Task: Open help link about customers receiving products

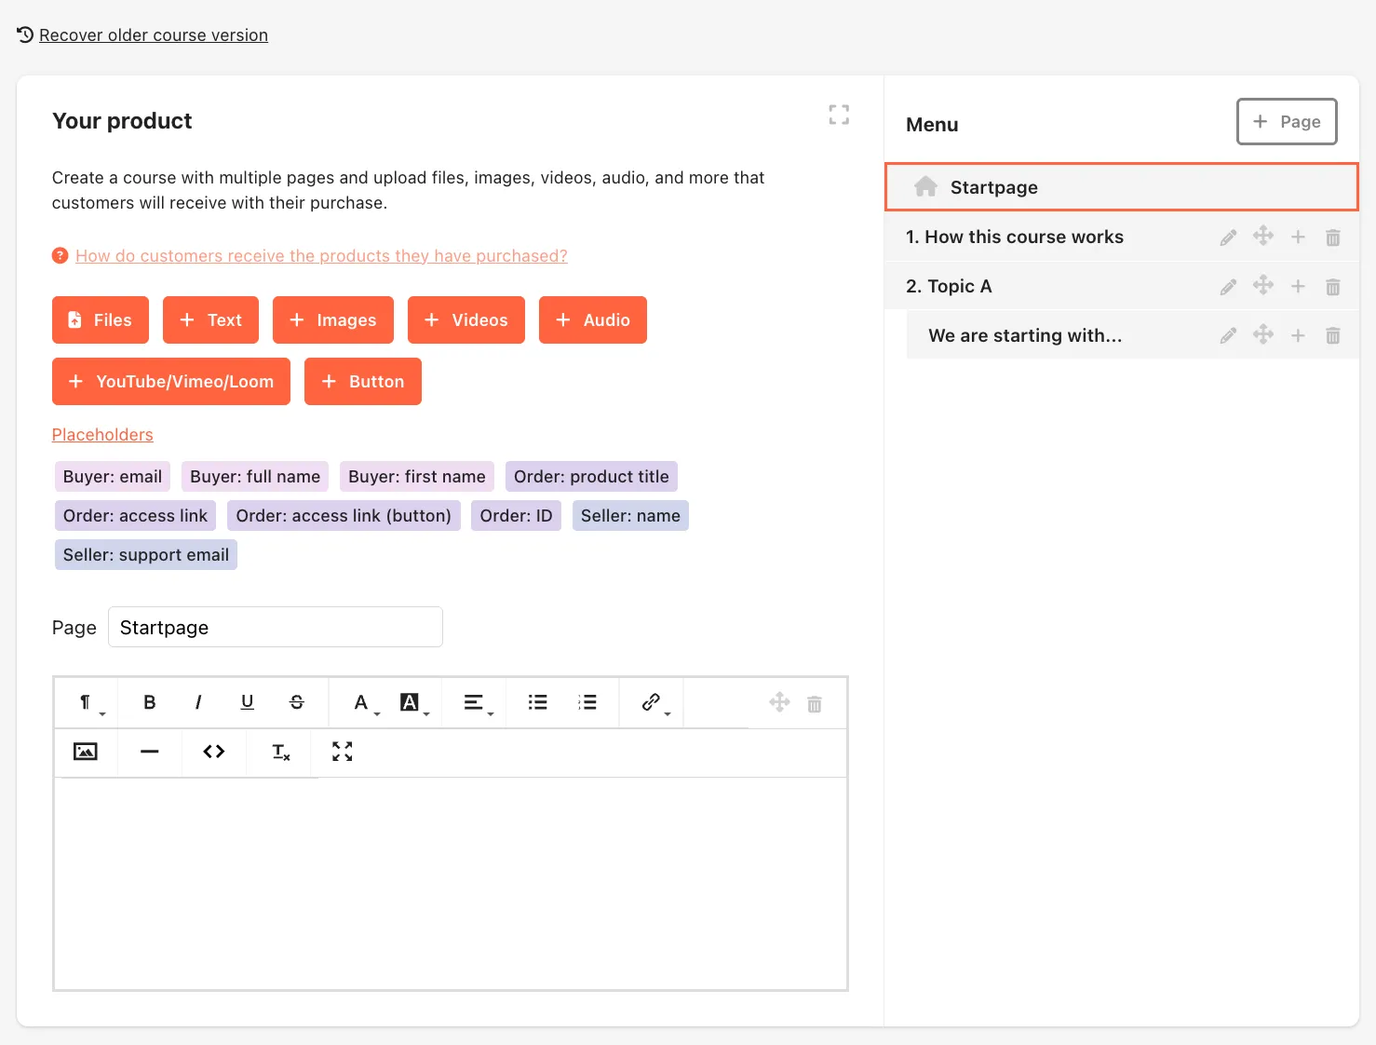Action: (321, 256)
